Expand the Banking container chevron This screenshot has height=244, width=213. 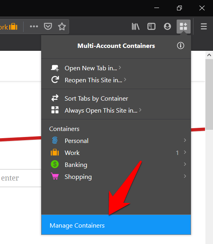(185, 164)
